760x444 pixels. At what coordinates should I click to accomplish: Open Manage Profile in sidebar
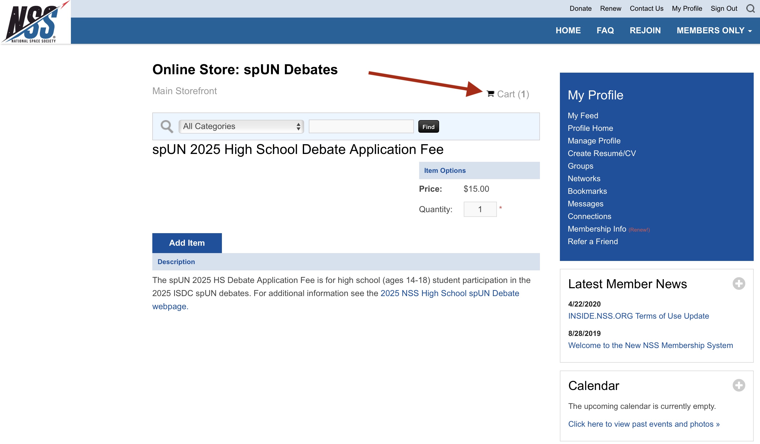coord(594,141)
